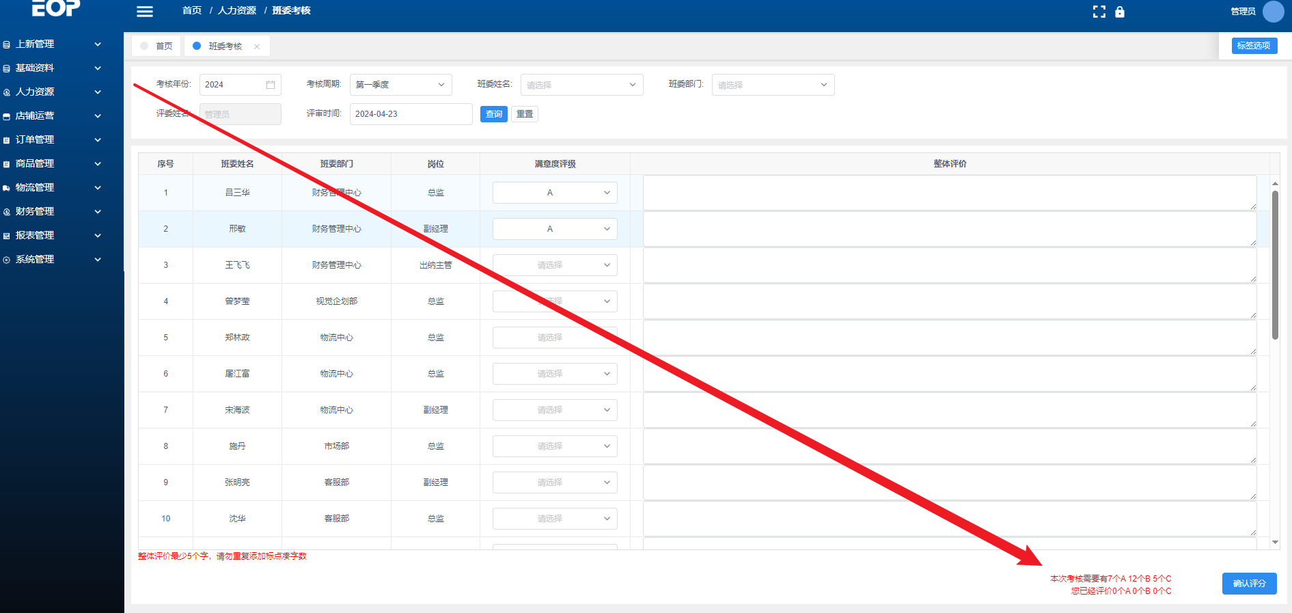Switch to the 首页 tab
Viewport: 1292px width, 613px height.
[156, 46]
